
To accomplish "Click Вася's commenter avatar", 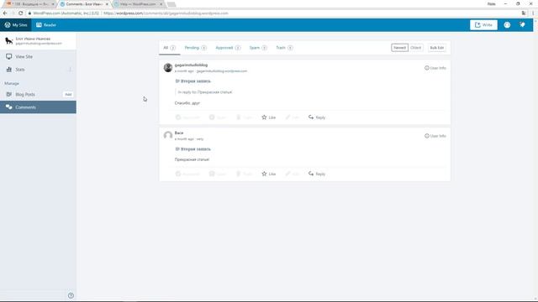I will pos(168,136).
